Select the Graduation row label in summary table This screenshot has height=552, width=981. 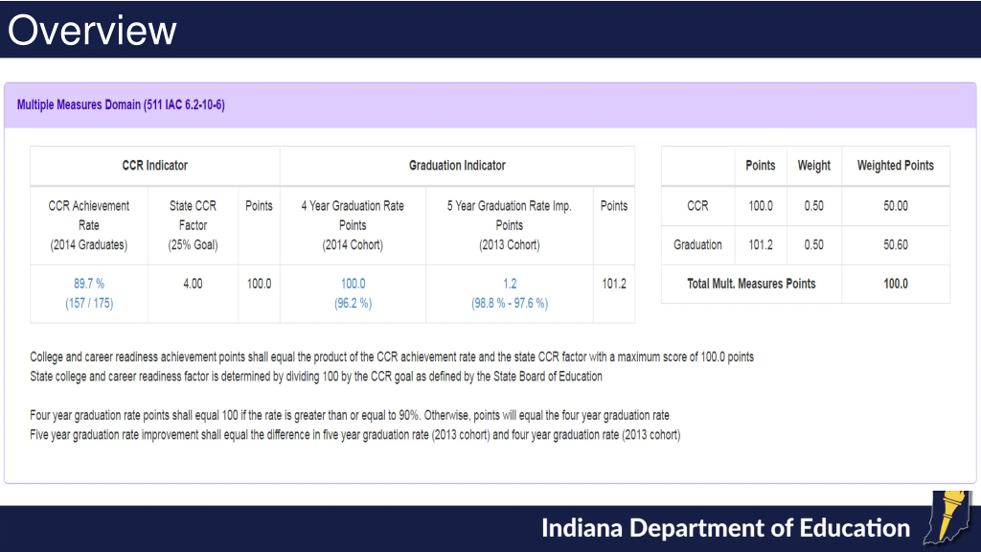click(x=698, y=245)
